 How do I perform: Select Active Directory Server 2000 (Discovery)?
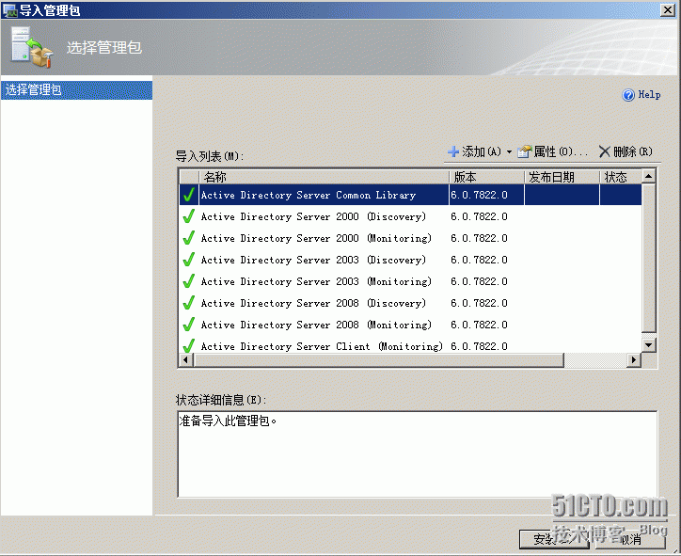click(410, 216)
